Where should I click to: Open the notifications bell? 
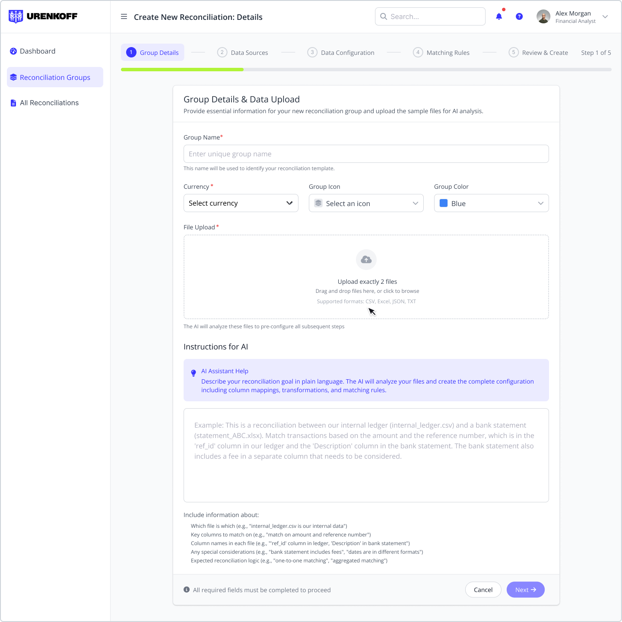(499, 16)
